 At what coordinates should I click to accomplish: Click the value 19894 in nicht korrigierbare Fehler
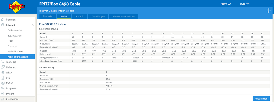(134, 61)
